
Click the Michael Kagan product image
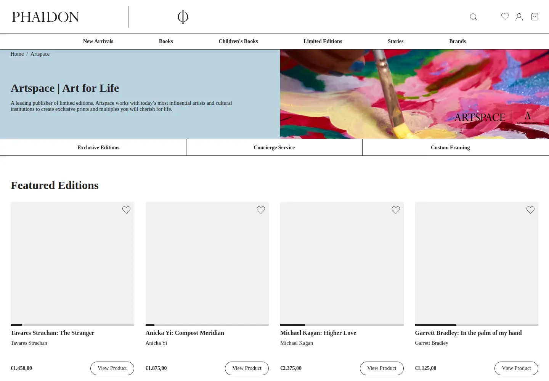(x=342, y=263)
